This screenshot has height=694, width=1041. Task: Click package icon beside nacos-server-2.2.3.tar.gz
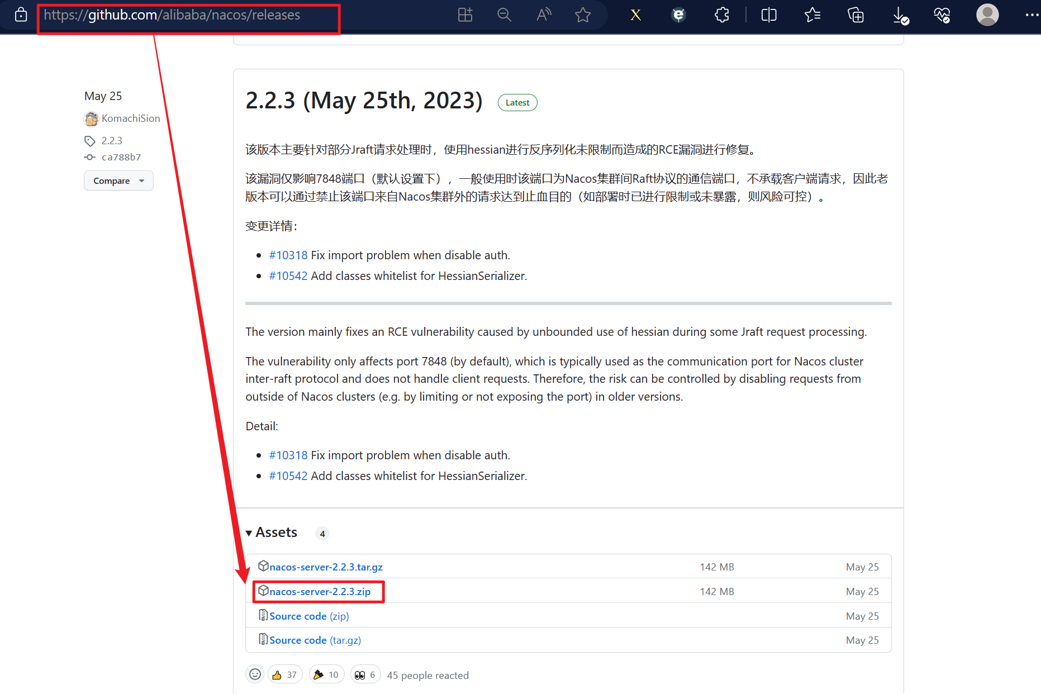click(263, 566)
